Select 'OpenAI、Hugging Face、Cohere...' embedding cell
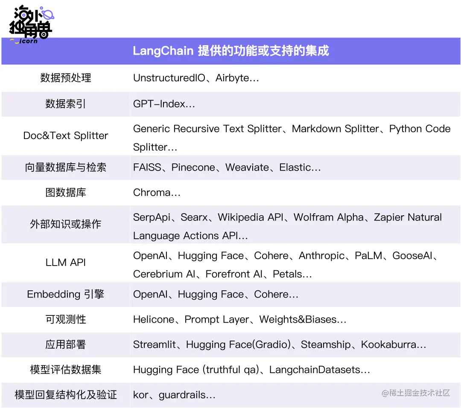 click(216, 294)
